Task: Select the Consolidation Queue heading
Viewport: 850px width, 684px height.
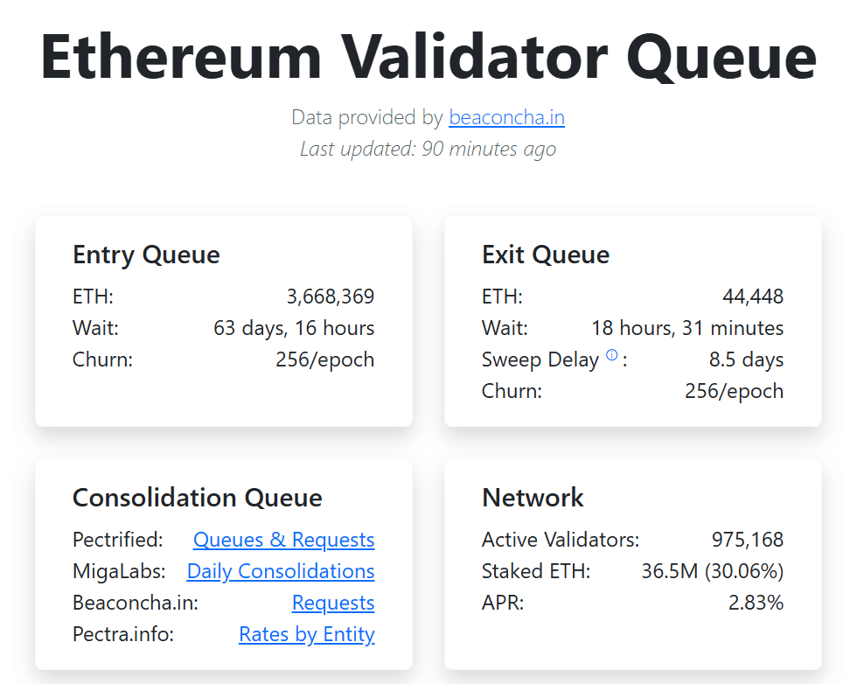Action: click(197, 498)
